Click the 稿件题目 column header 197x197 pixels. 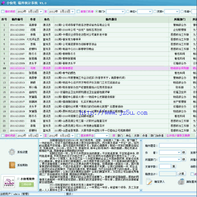click(x=111, y=19)
